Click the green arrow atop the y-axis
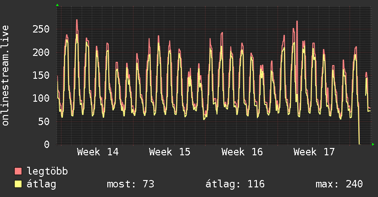This screenshot has width=378, height=197. tap(57, 5)
